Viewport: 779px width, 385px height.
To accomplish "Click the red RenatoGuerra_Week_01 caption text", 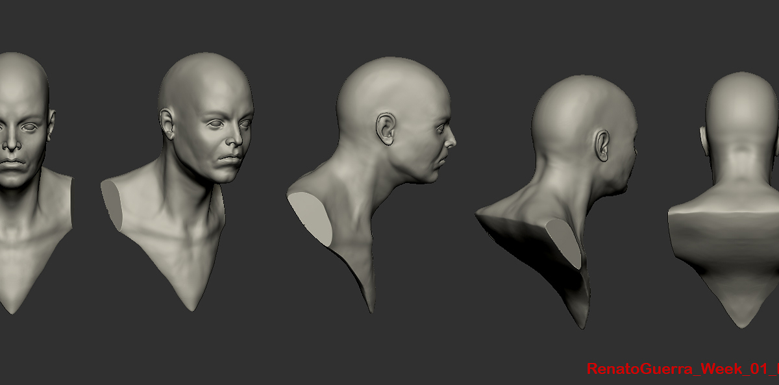I will (682, 369).
